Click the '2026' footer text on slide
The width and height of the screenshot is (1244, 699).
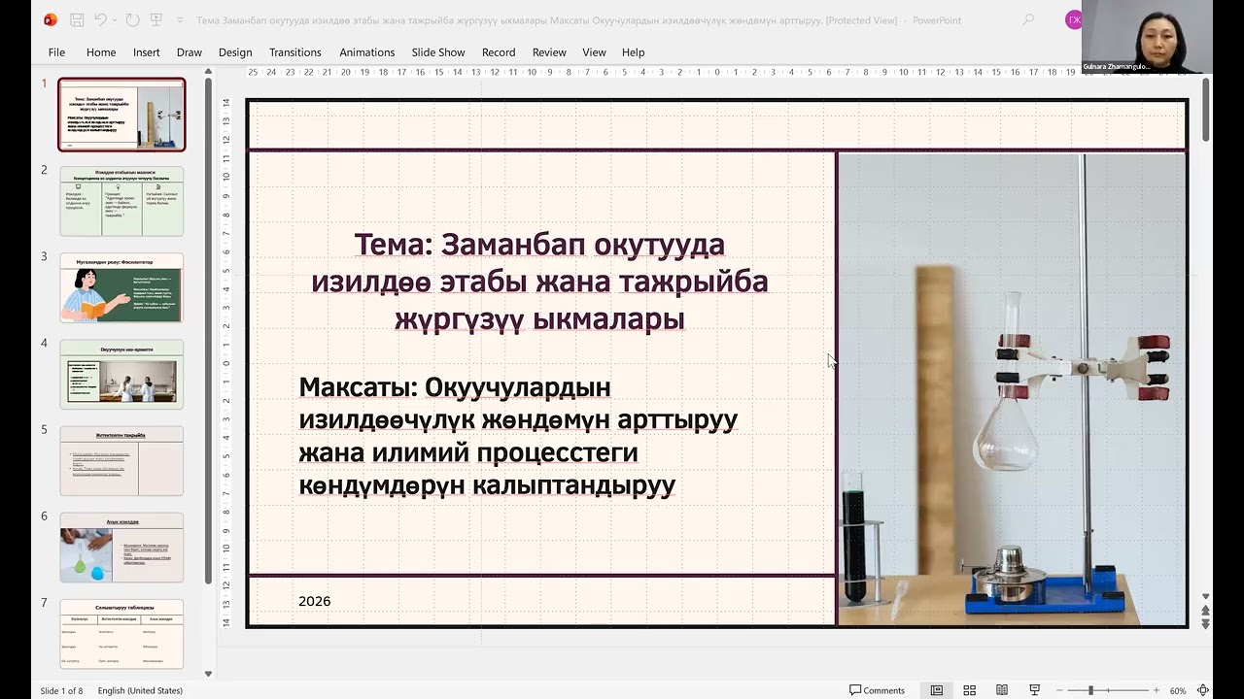(x=315, y=601)
